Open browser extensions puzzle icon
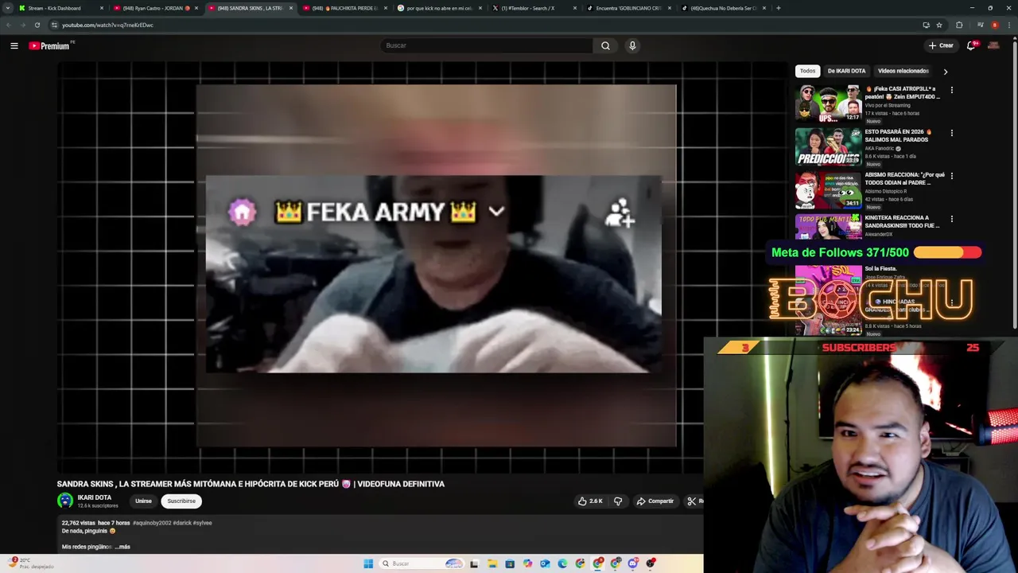The width and height of the screenshot is (1018, 573). (x=959, y=25)
